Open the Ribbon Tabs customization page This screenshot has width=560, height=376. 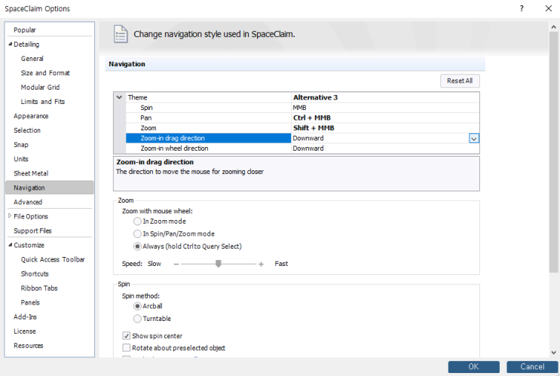click(x=39, y=288)
